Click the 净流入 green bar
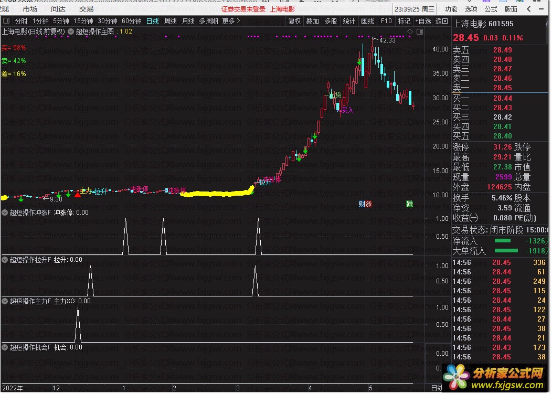The width and height of the screenshot is (552, 394). [x=502, y=241]
